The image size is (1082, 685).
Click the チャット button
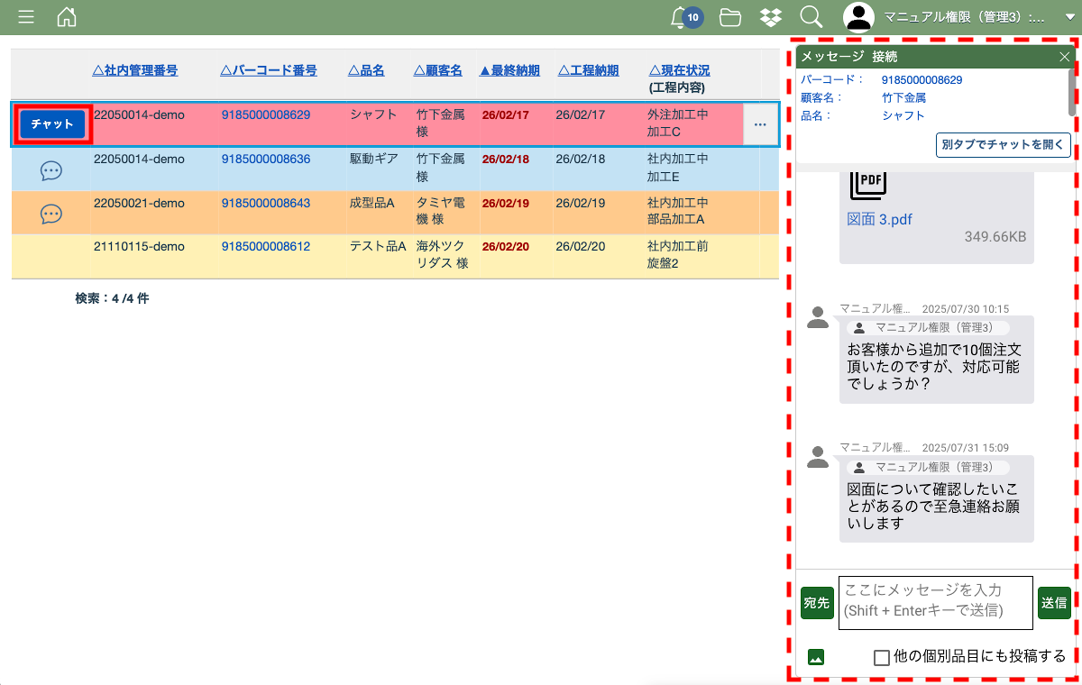(x=52, y=124)
